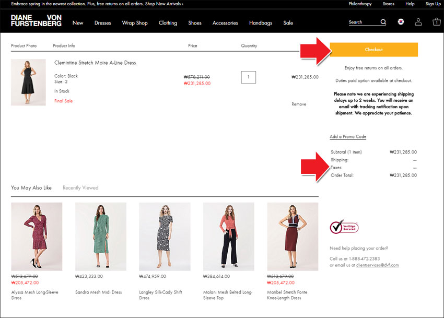Click Malani Mesh Belted Long-Sleeve Top name
Viewport: 444px width, 318px height.
pos(228,295)
